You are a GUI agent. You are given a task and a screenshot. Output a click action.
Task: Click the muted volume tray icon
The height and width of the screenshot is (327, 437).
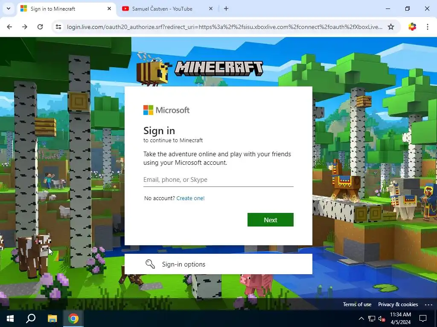click(382, 318)
